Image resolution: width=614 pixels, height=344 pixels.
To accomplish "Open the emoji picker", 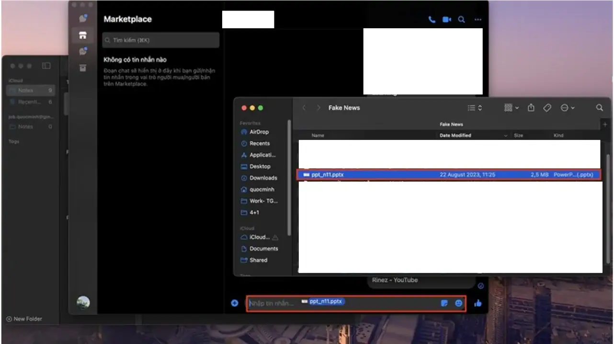I will tap(459, 303).
